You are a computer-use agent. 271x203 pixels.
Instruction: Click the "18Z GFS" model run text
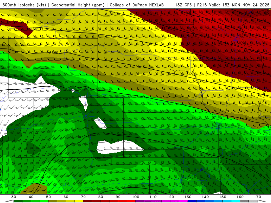click(183, 5)
